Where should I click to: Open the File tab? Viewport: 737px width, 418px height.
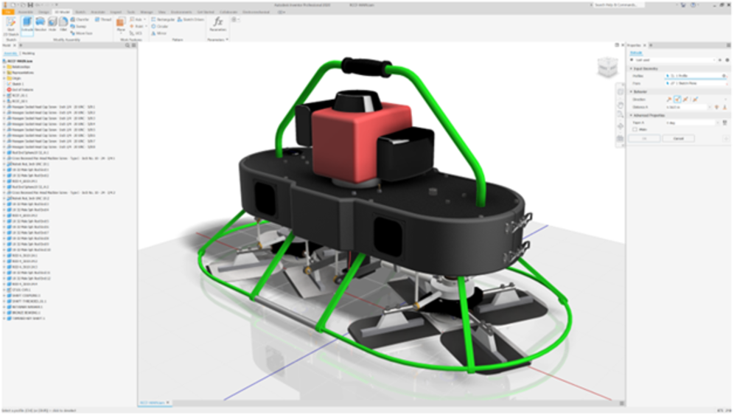pos(8,12)
